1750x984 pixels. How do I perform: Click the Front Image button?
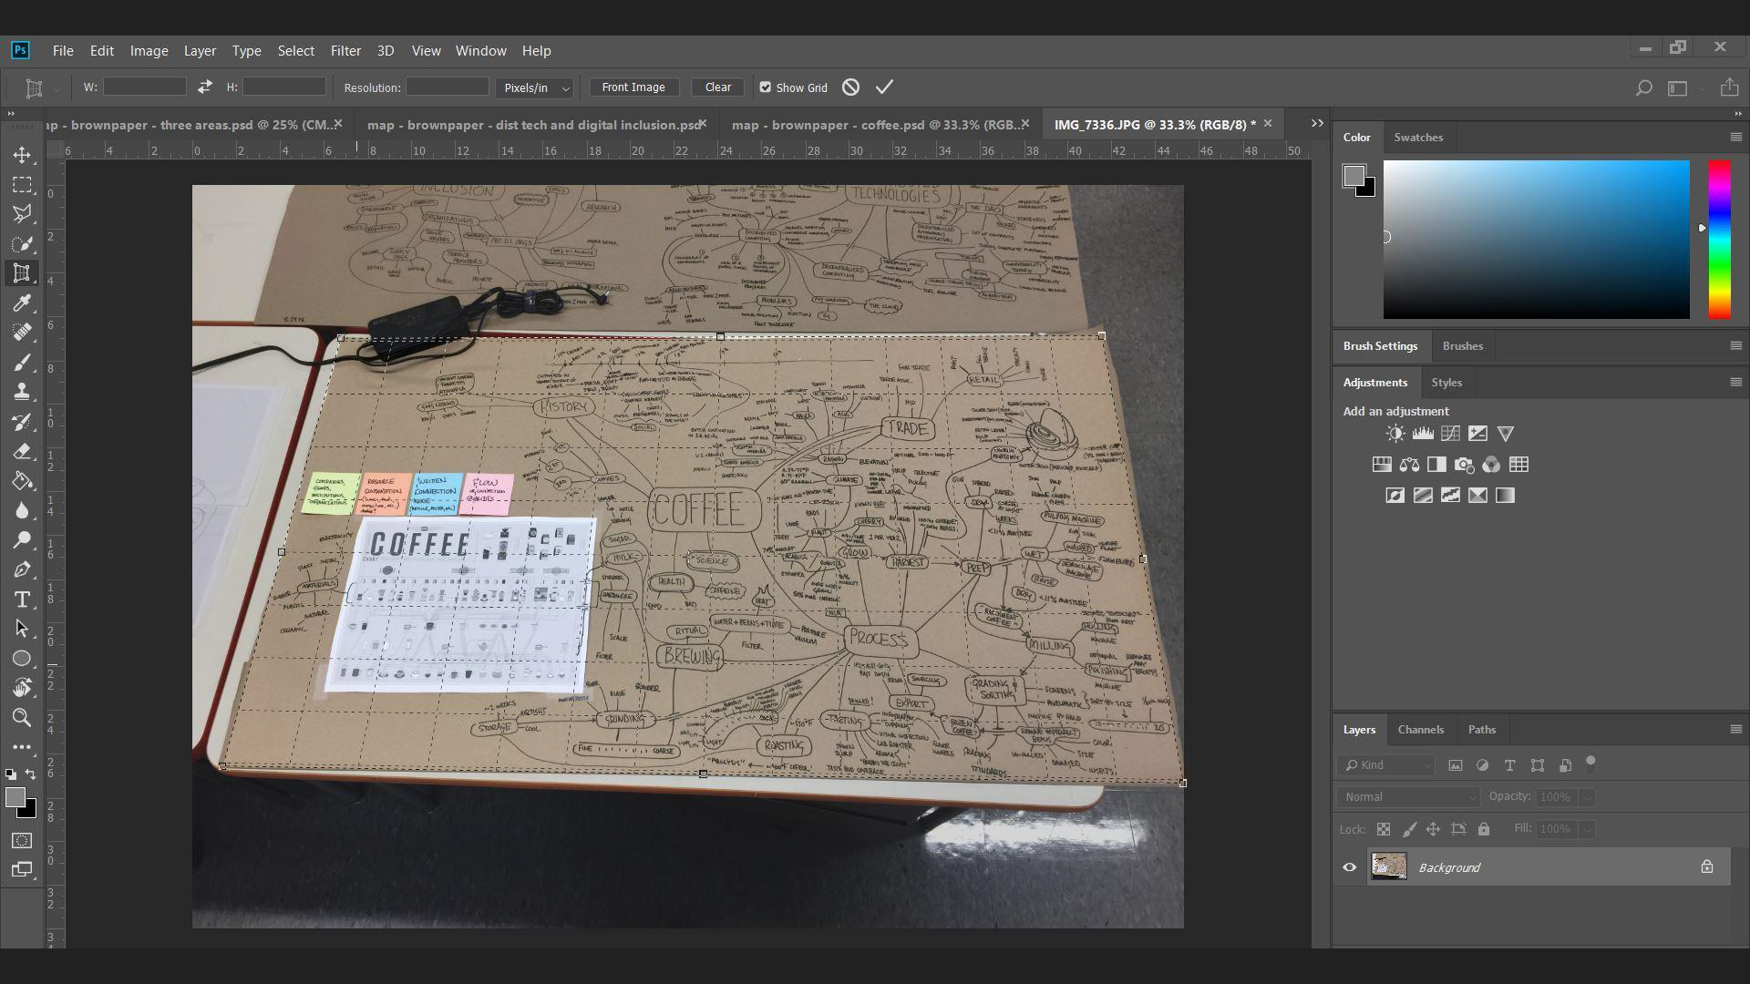(633, 87)
